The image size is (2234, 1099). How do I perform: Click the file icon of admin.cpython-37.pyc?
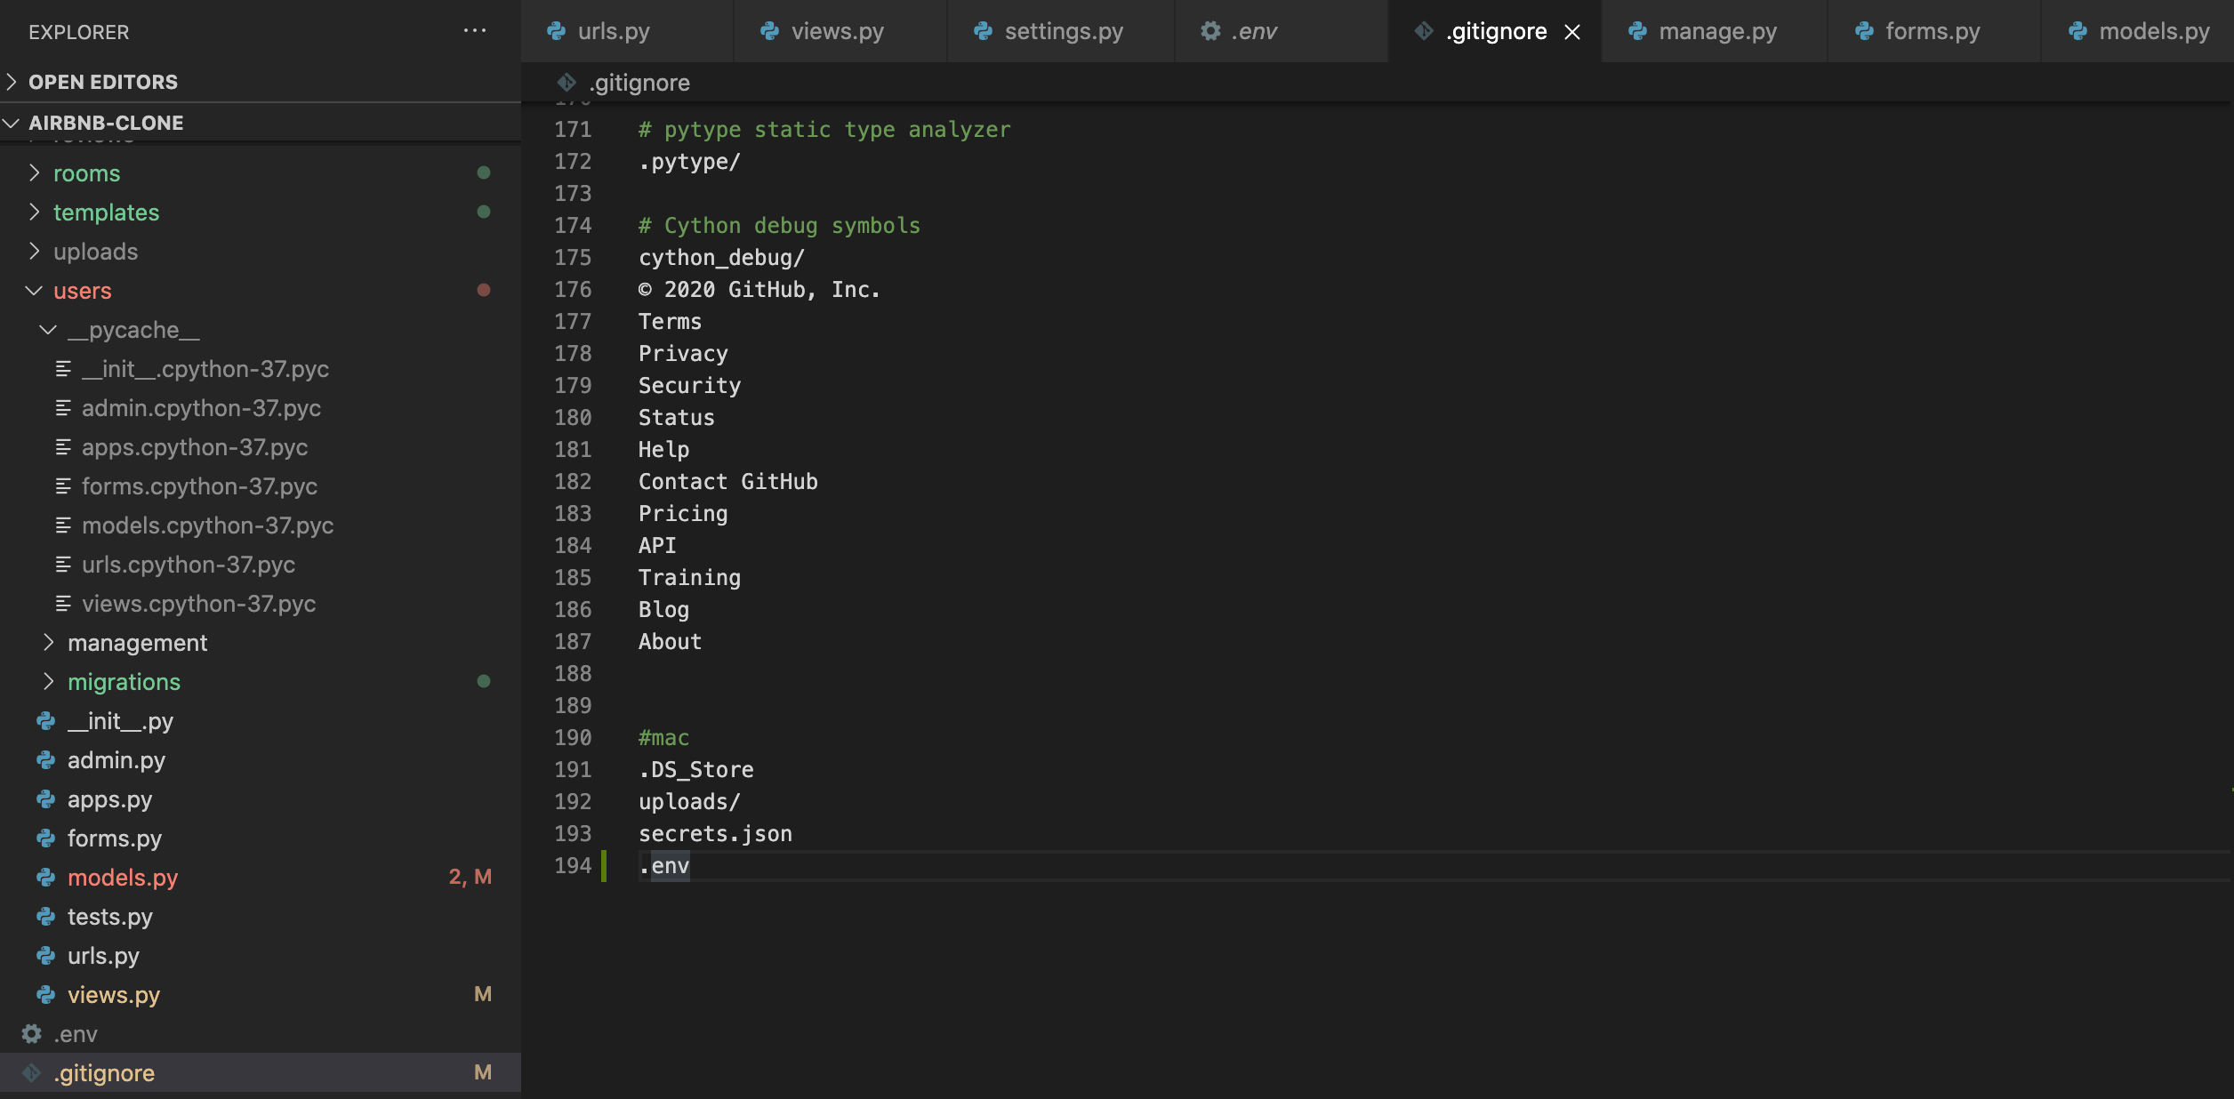[x=63, y=408]
